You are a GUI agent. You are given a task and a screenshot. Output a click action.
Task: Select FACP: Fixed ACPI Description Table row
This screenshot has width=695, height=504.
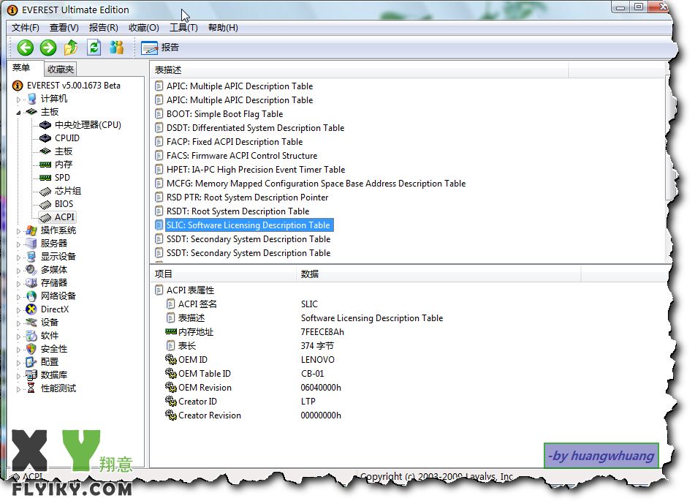pos(235,141)
